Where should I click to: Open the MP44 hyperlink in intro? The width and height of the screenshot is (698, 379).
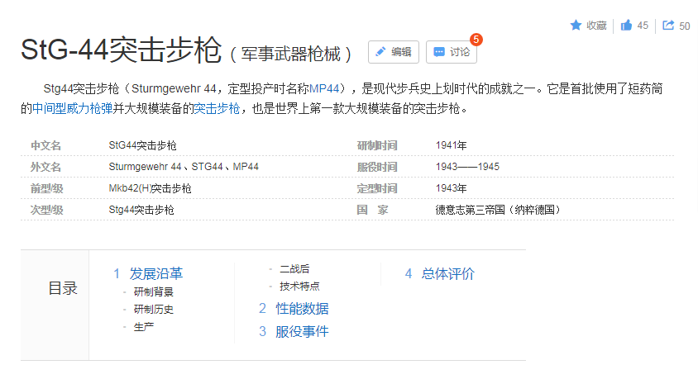click(324, 89)
